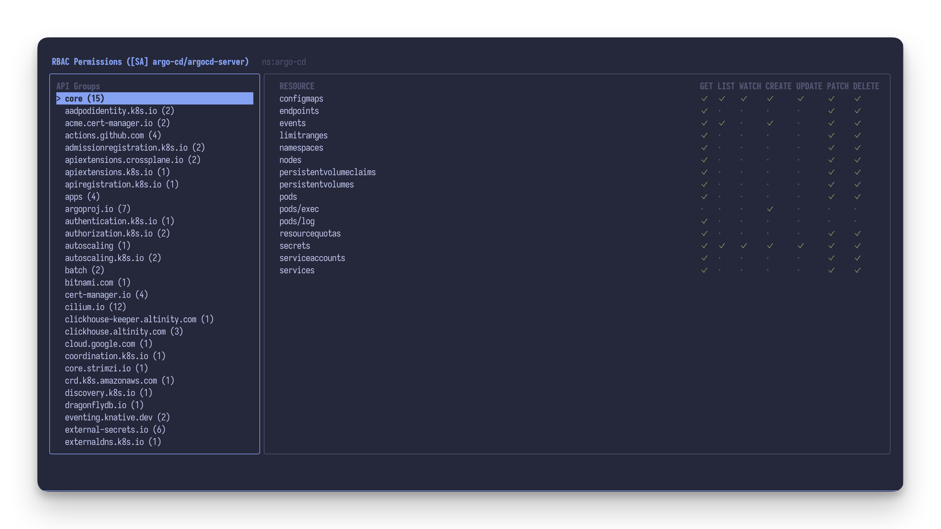Click the ns:argo-cd namespace label

coord(283,62)
